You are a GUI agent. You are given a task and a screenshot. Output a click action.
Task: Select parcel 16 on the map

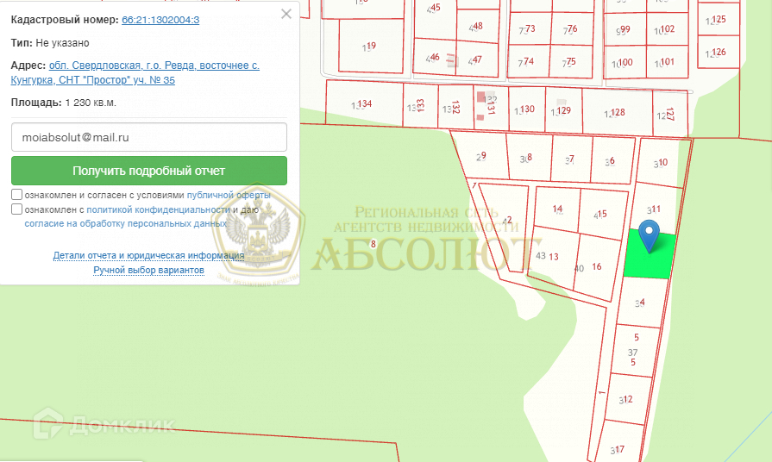(596, 266)
